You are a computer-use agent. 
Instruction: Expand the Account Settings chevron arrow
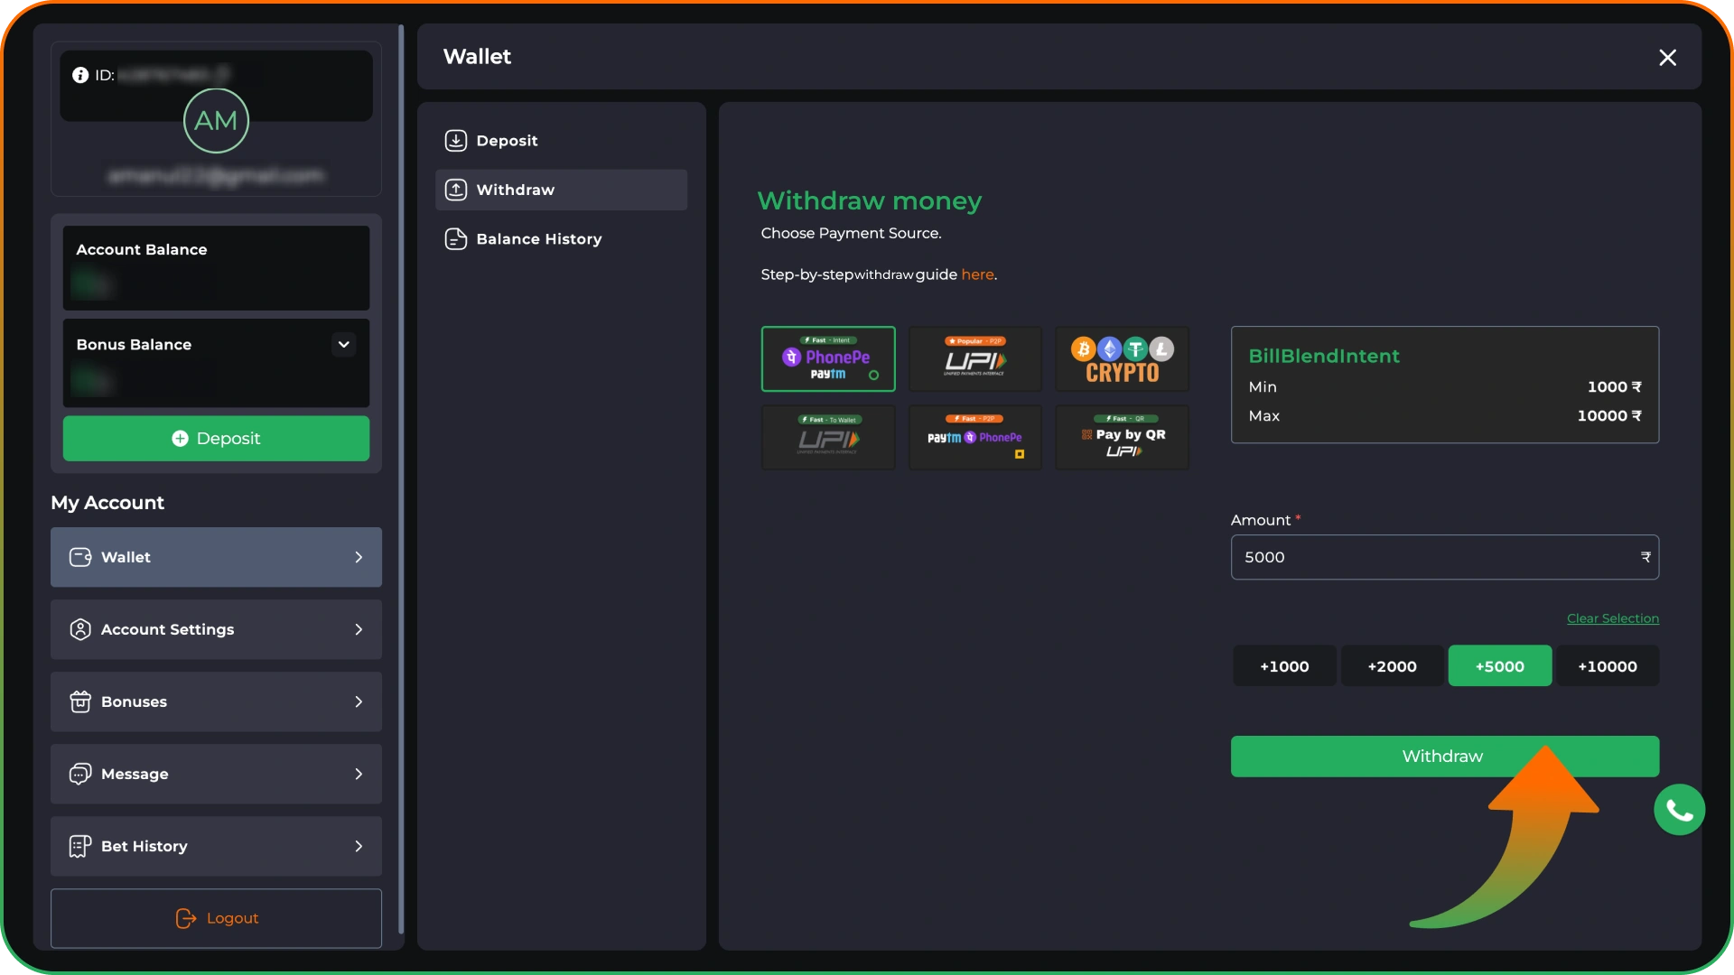pyautogui.click(x=359, y=629)
